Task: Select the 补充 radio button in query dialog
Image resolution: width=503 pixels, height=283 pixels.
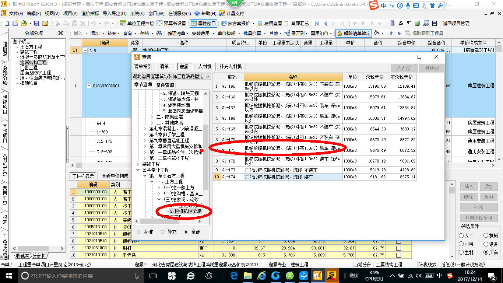Action: (162, 232)
